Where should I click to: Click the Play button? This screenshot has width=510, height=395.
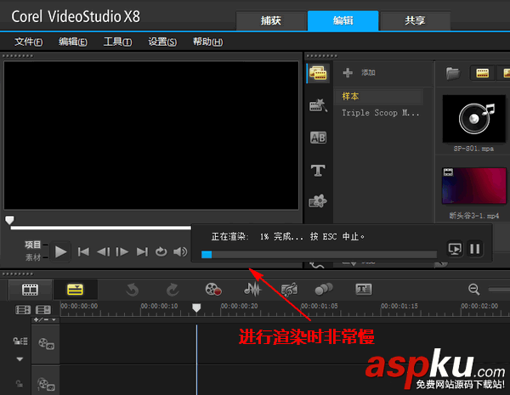pos(60,252)
